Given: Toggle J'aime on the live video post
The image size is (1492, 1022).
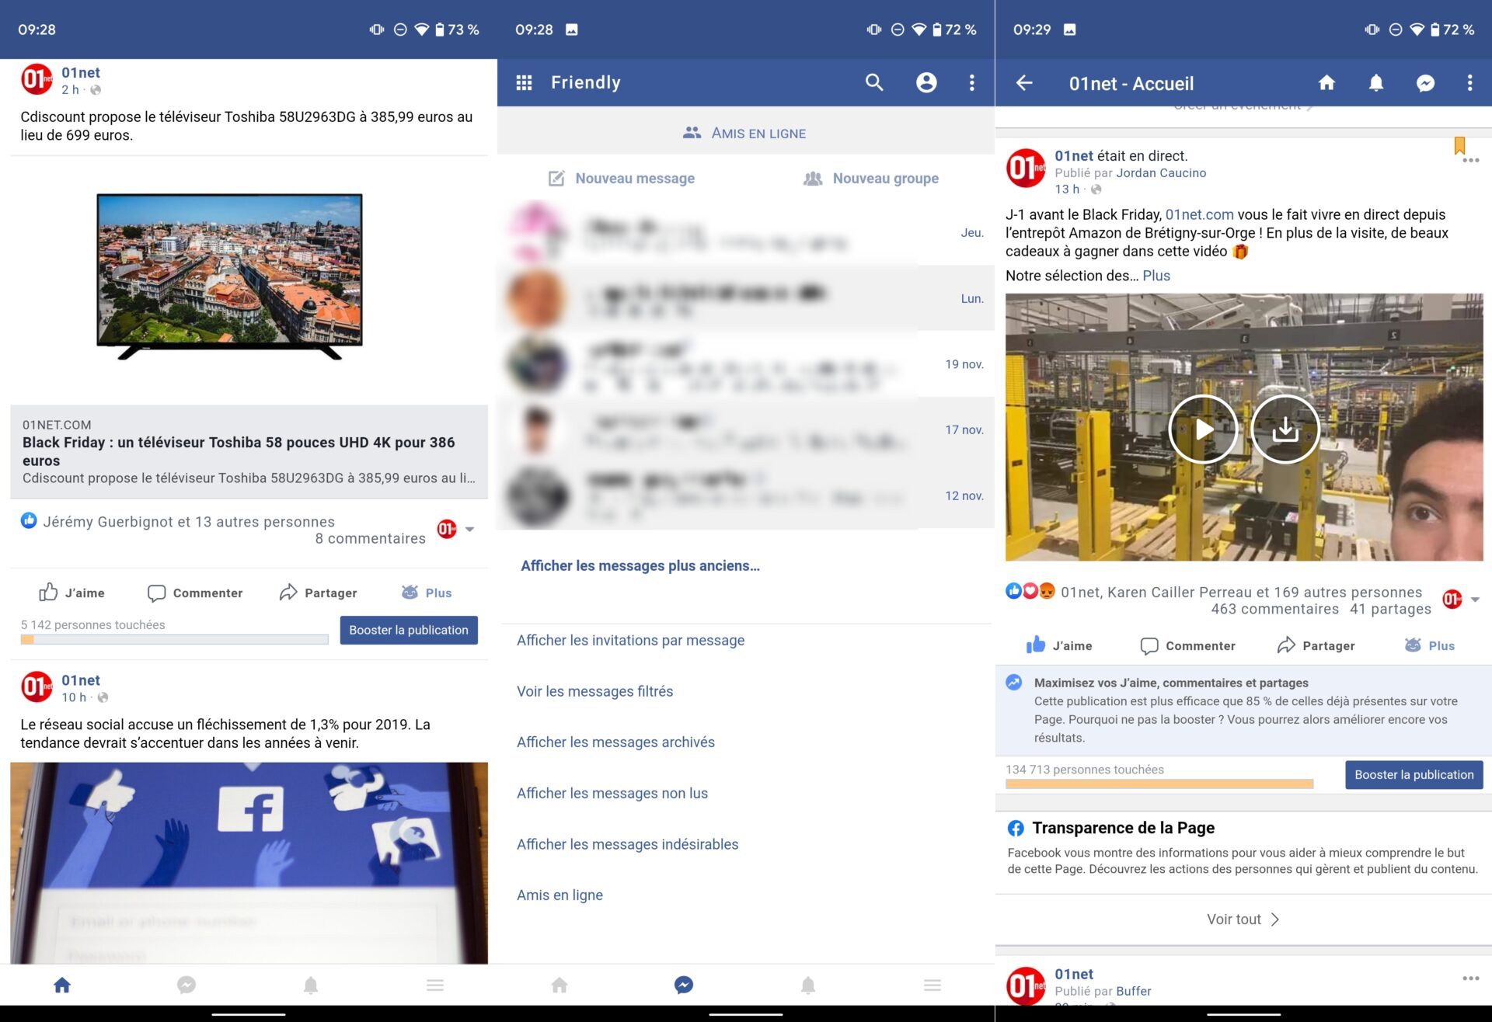Looking at the screenshot, I should [x=1058, y=645].
